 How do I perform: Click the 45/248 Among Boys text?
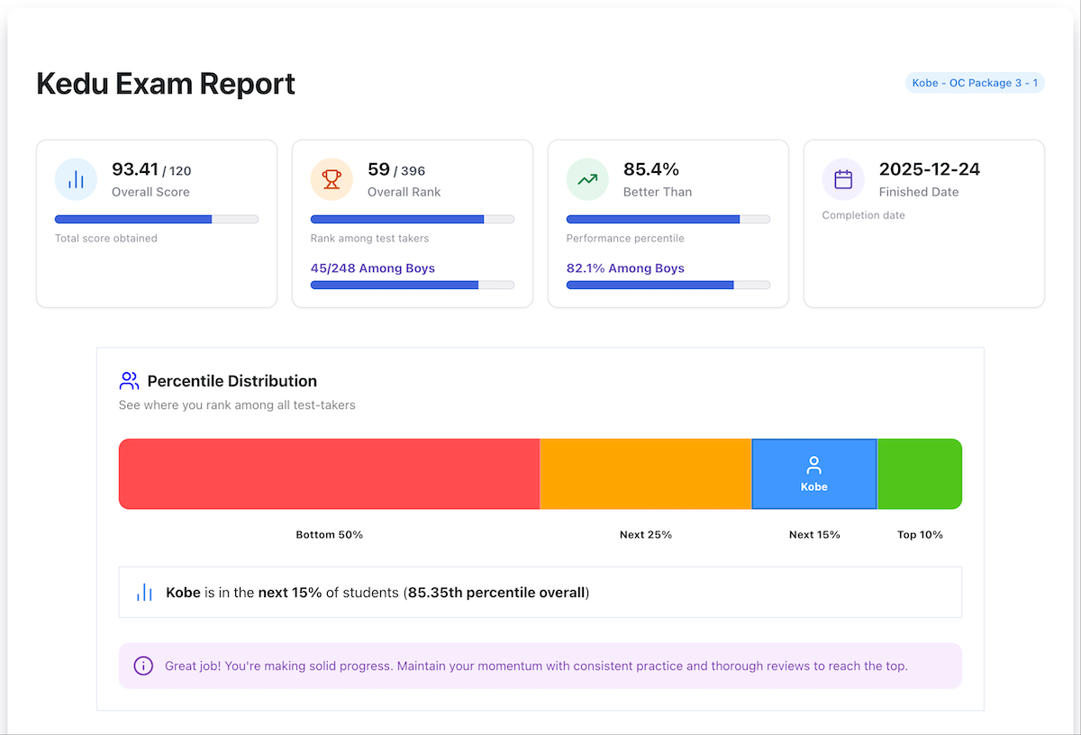372,268
